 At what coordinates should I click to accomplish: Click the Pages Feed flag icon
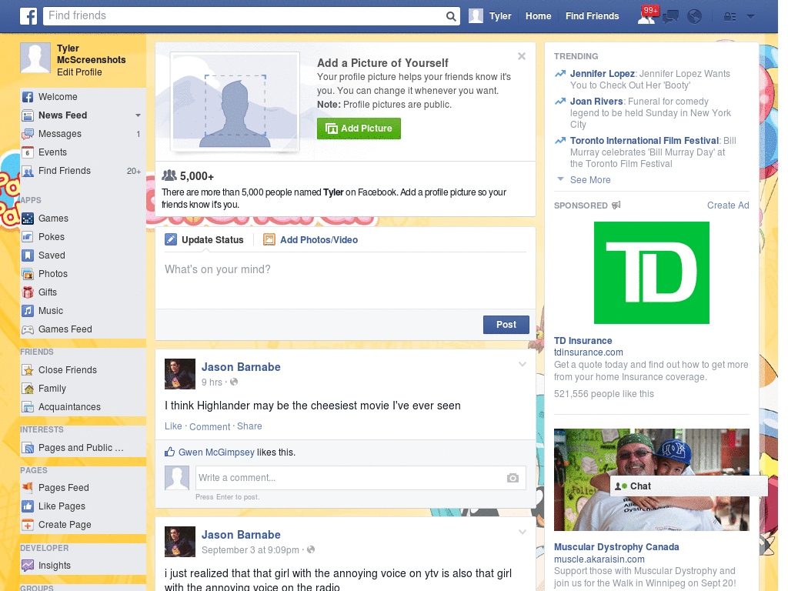coord(28,487)
